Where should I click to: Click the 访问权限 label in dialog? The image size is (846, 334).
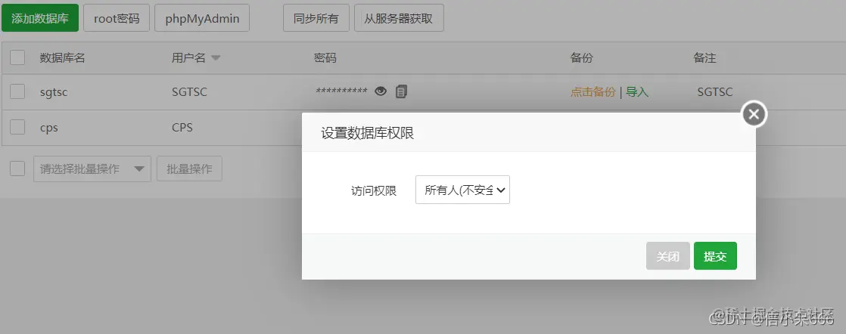[374, 190]
